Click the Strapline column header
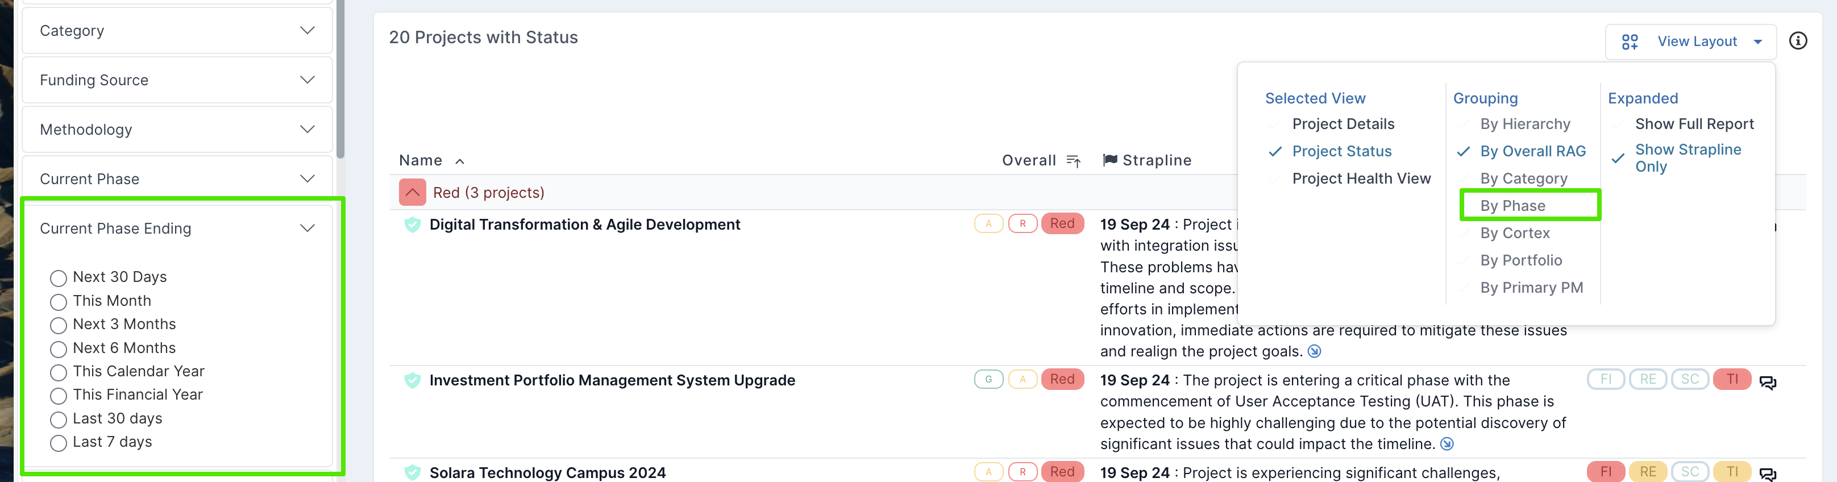Screen dimensions: 1837x482 click(x=1156, y=160)
